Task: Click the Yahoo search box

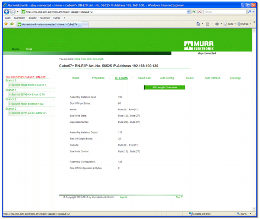Action: [225, 12]
